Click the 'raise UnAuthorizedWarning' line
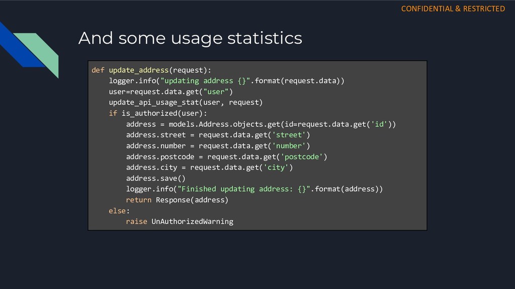The width and height of the screenshot is (515, 289). [x=180, y=221]
